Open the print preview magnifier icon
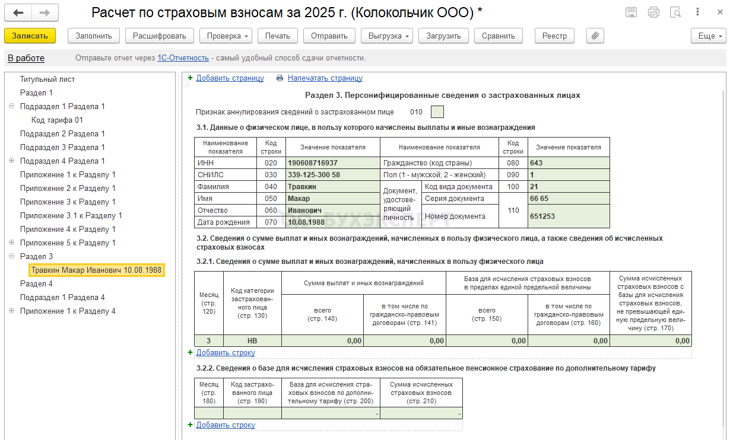The image size is (730, 440). [675, 12]
